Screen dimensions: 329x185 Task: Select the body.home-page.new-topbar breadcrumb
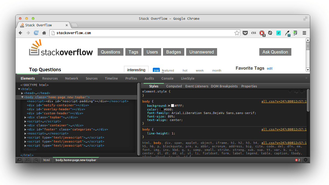(x=76, y=160)
